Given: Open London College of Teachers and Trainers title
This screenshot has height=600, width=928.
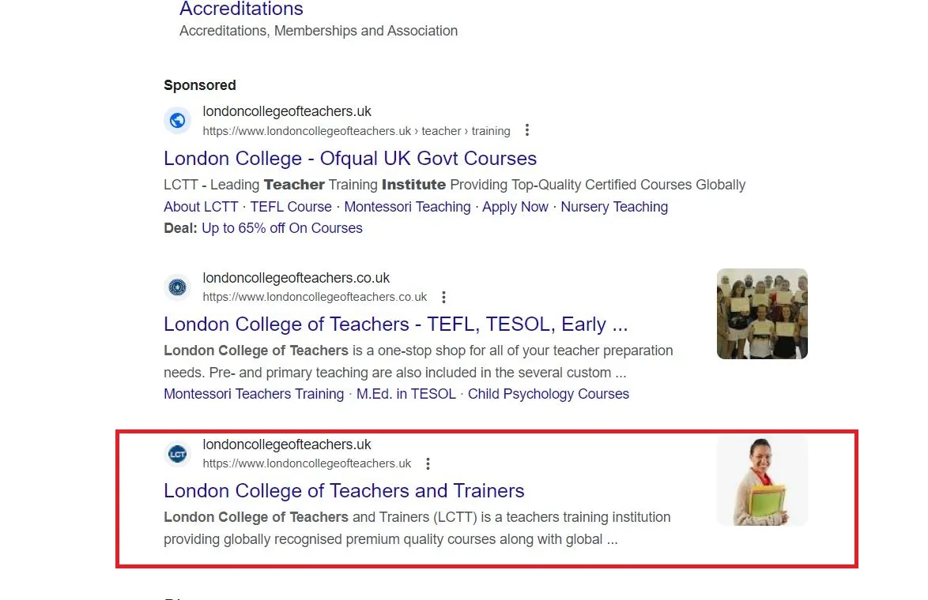Looking at the screenshot, I should 344,490.
